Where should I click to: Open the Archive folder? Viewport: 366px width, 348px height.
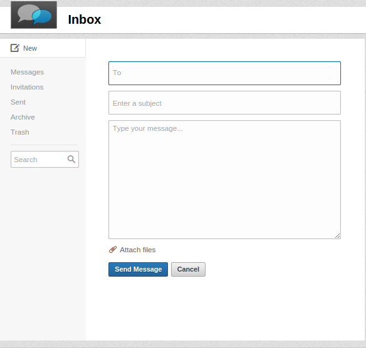[x=23, y=117]
